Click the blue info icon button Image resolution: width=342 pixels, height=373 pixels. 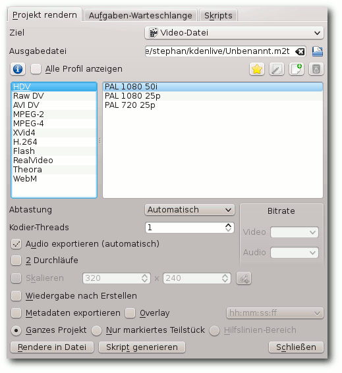coord(18,69)
